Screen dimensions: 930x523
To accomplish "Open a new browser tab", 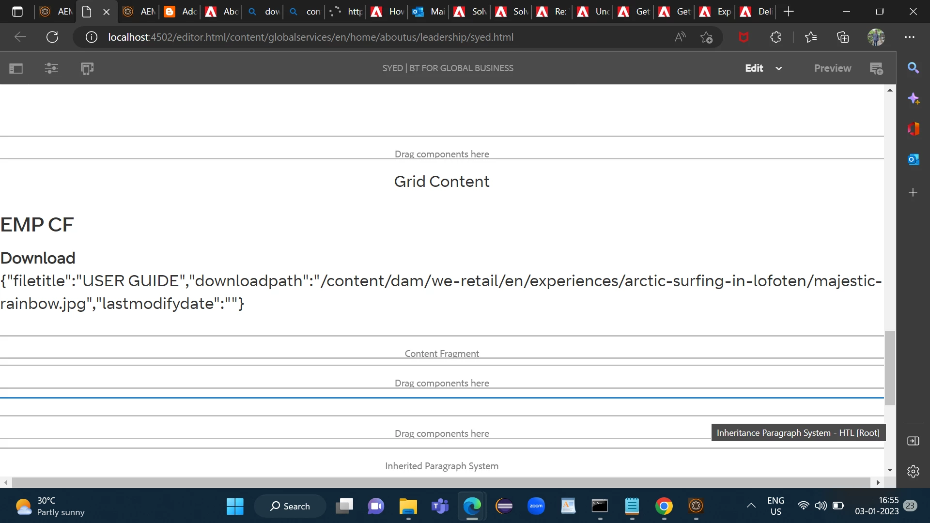I will coord(789,12).
